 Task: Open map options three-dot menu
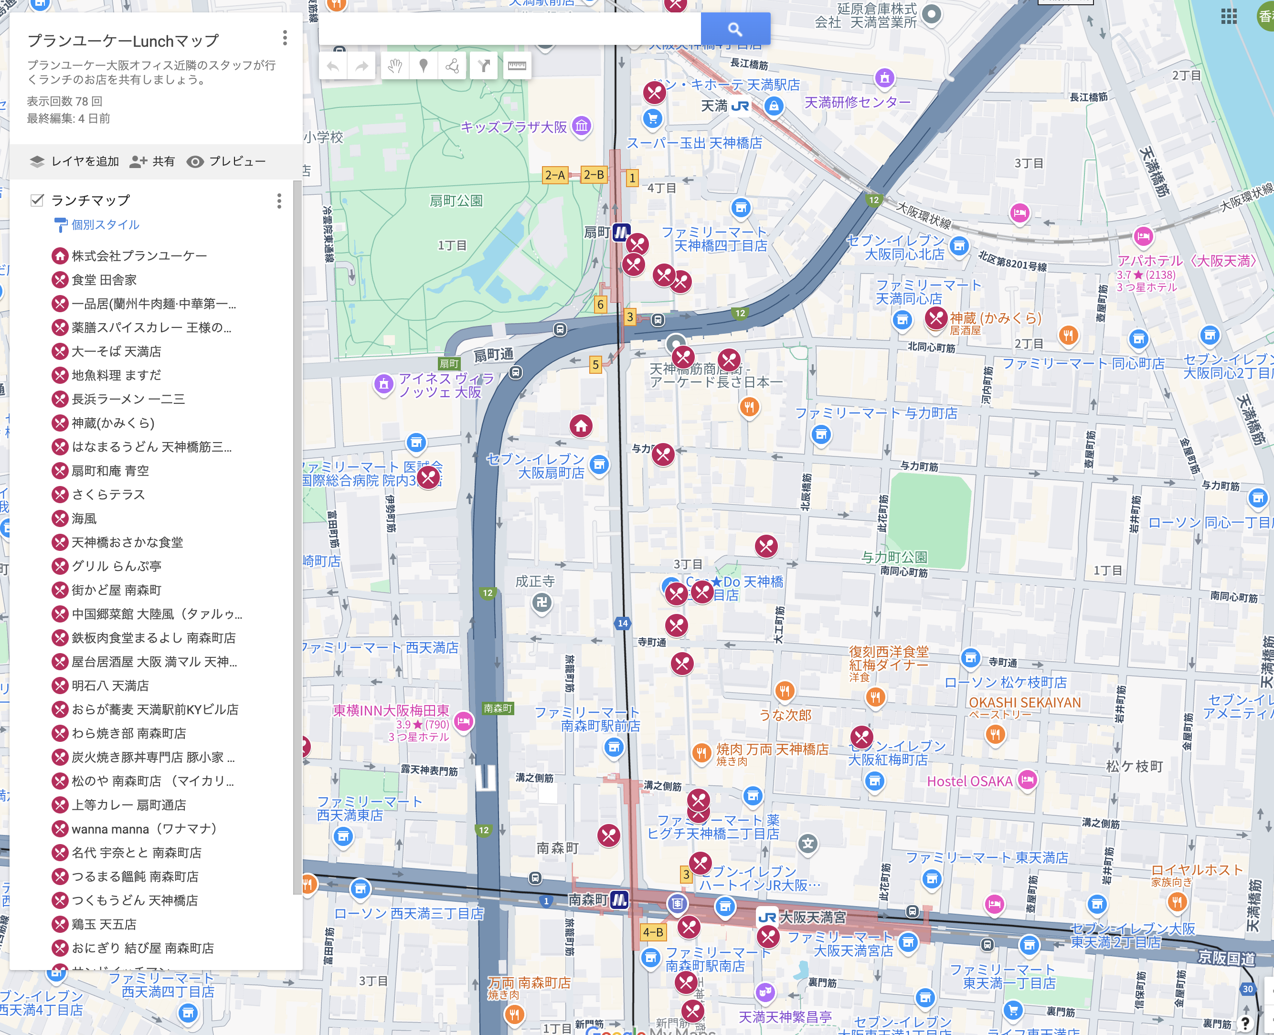285,38
